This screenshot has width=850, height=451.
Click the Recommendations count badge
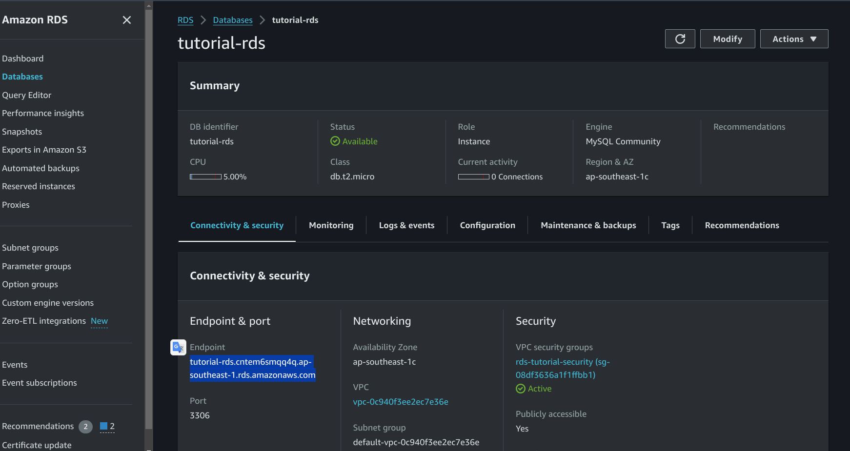85,427
